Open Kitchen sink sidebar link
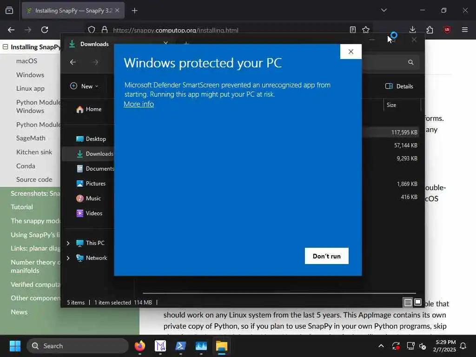This screenshot has height=357, width=476. click(x=34, y=152)
